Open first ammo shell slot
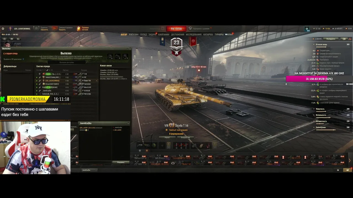The image size is (353, 198). pyautogui.click(x=176, y=145)
